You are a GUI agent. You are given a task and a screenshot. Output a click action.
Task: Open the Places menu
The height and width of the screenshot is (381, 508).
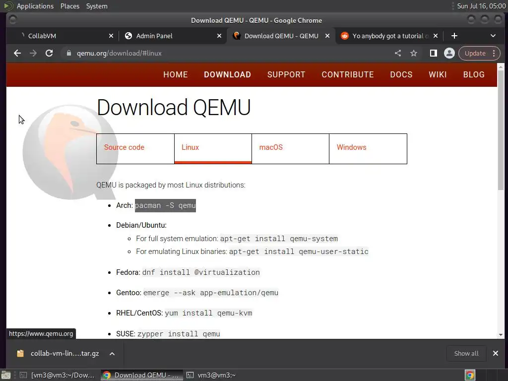[x=69, y=6]
